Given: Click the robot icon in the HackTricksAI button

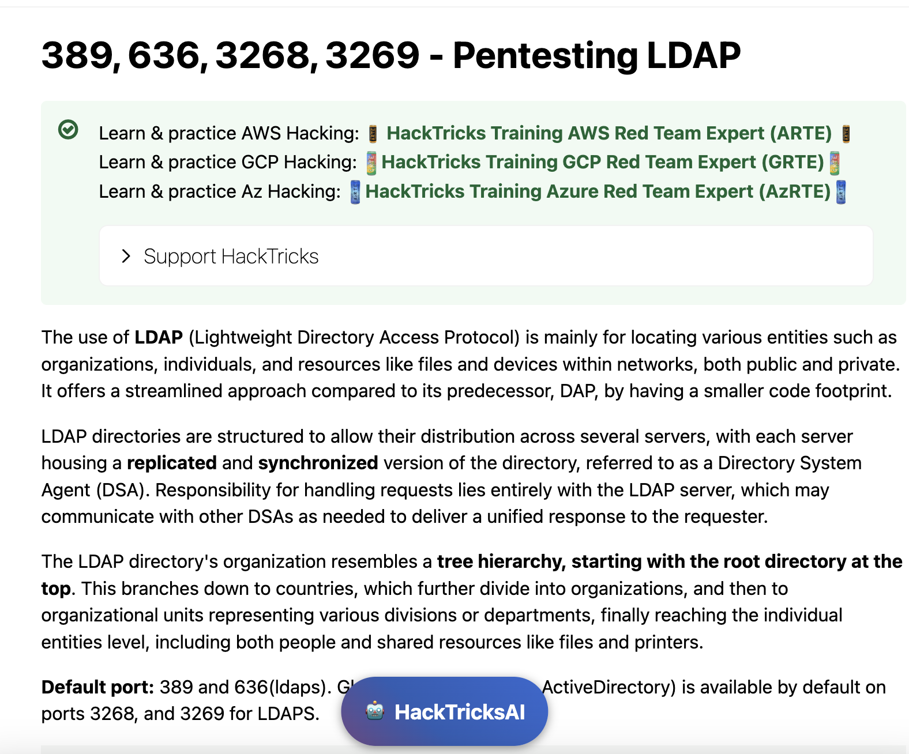Looking at the screenshot, I should (x=375, y=711).
